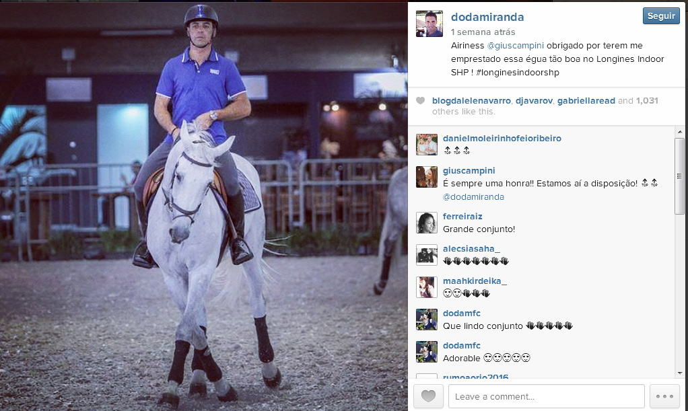Click the horse rider photo
Image resolution: width=688 pixels, height=411 pixels.
[x=203, y=206]
